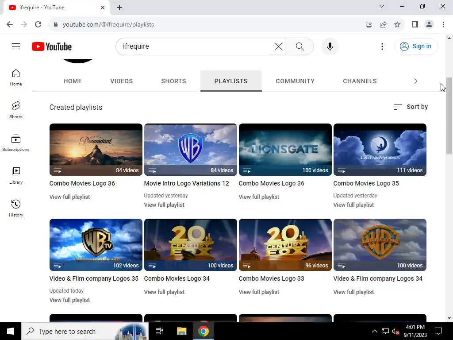Screen dimensions: 453x340
Task: Run the search with the magnifier button
Action: tap(300, 46)
